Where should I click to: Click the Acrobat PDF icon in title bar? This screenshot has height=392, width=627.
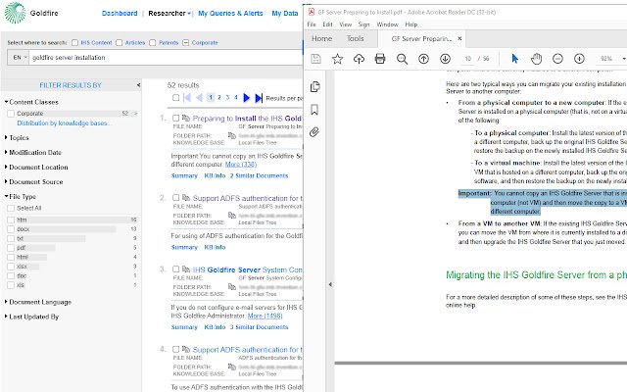pyautogui.click(x=312, y=12)
